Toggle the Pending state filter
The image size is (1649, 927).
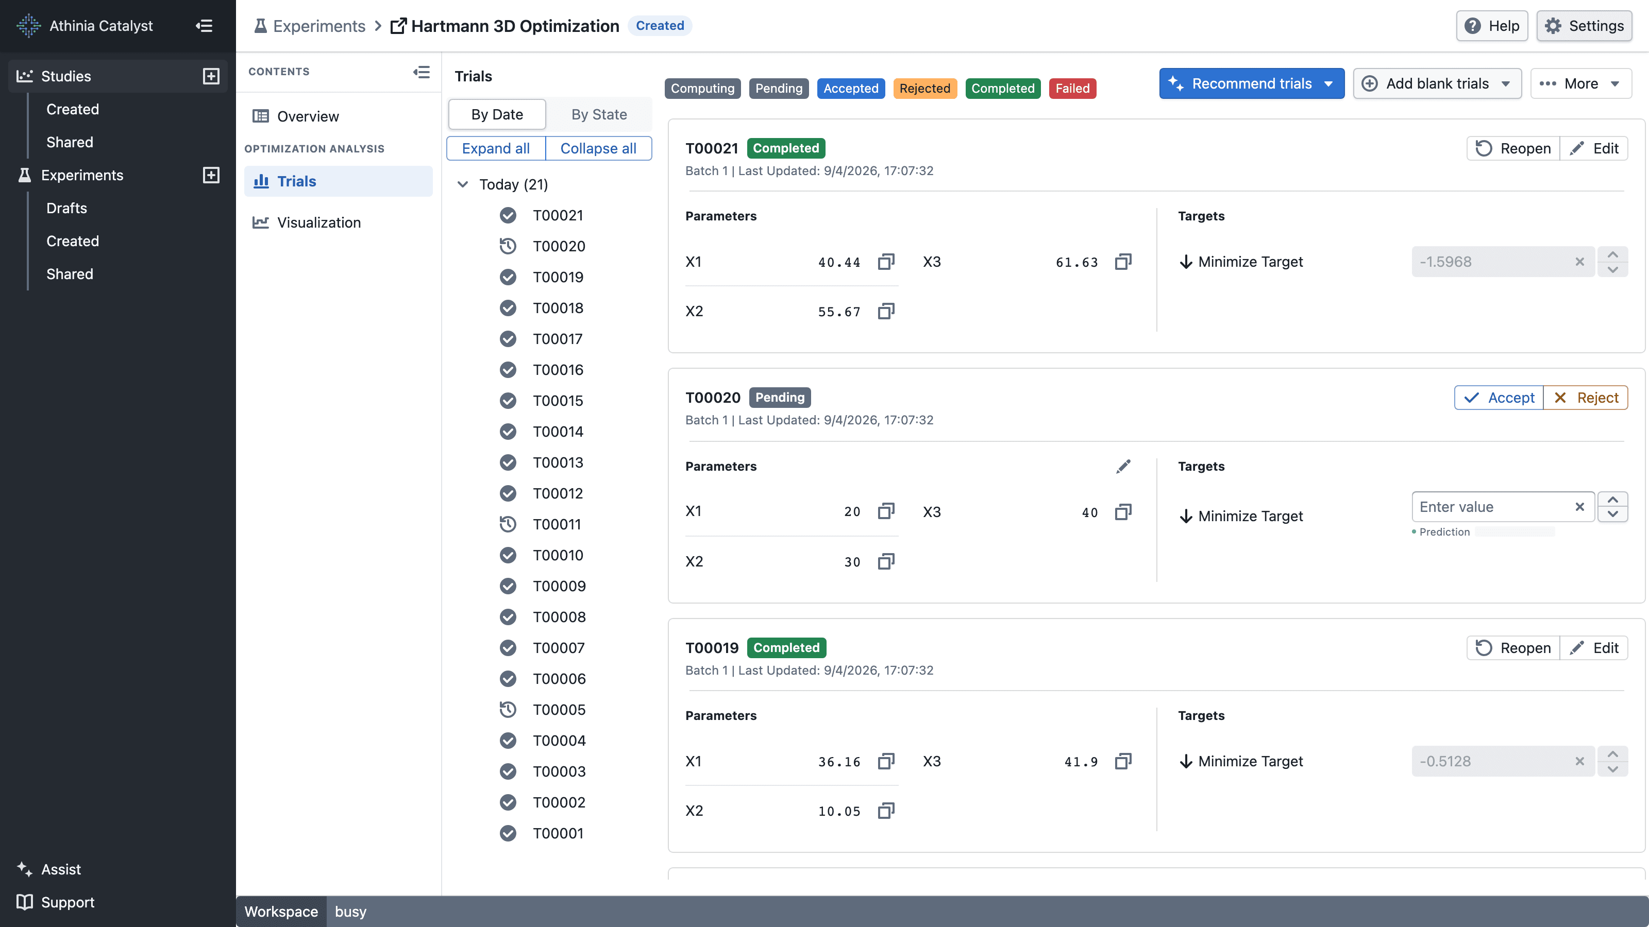[x=779, y=88]
